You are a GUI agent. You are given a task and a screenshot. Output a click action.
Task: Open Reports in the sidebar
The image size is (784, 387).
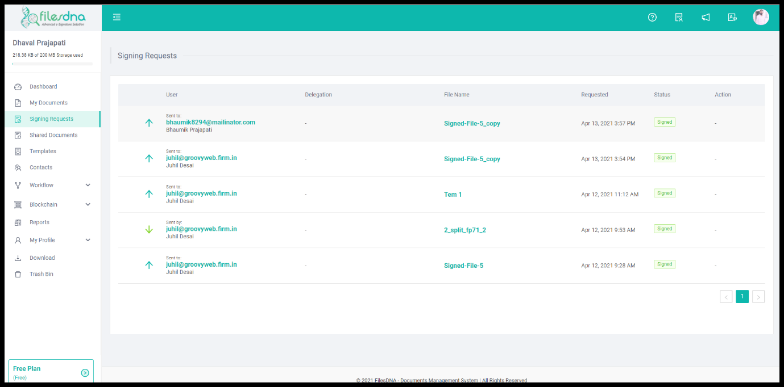point(39,222)
